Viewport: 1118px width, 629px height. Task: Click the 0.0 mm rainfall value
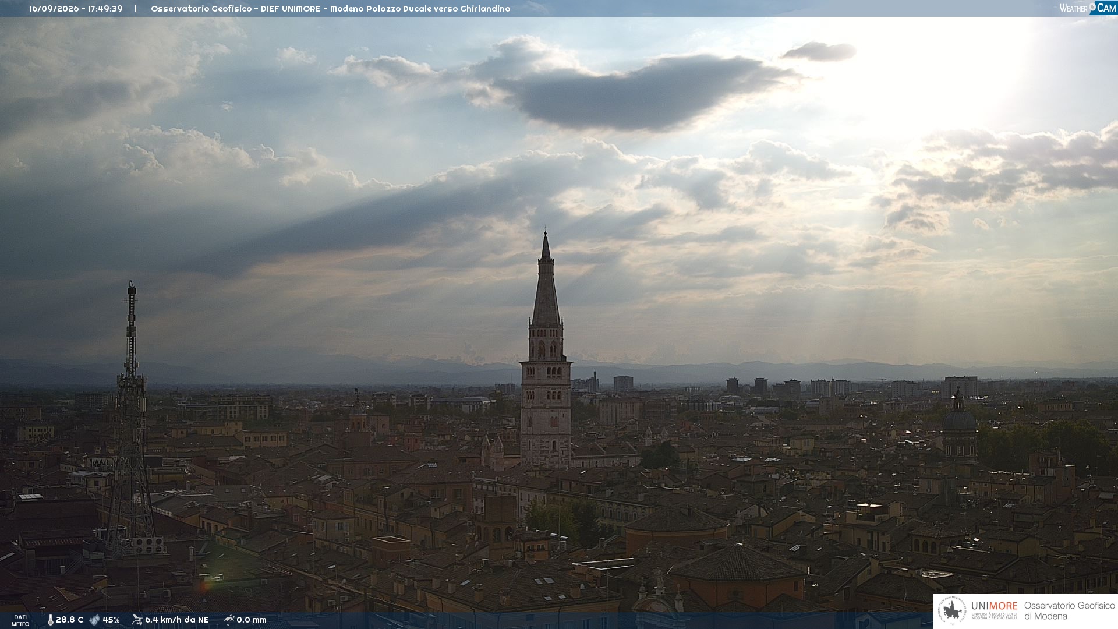252,620
